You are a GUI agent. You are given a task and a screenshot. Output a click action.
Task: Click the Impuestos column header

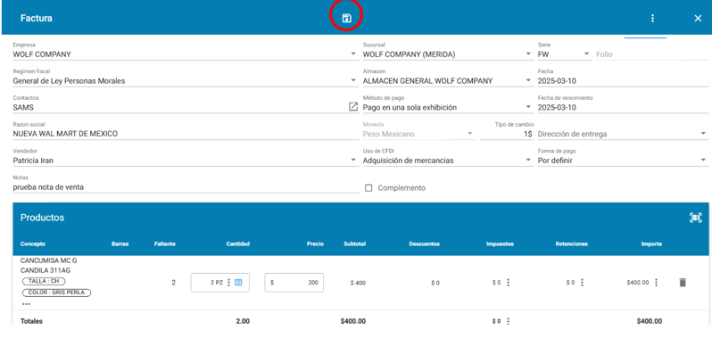pyautogui.click(x=500, y=244)
